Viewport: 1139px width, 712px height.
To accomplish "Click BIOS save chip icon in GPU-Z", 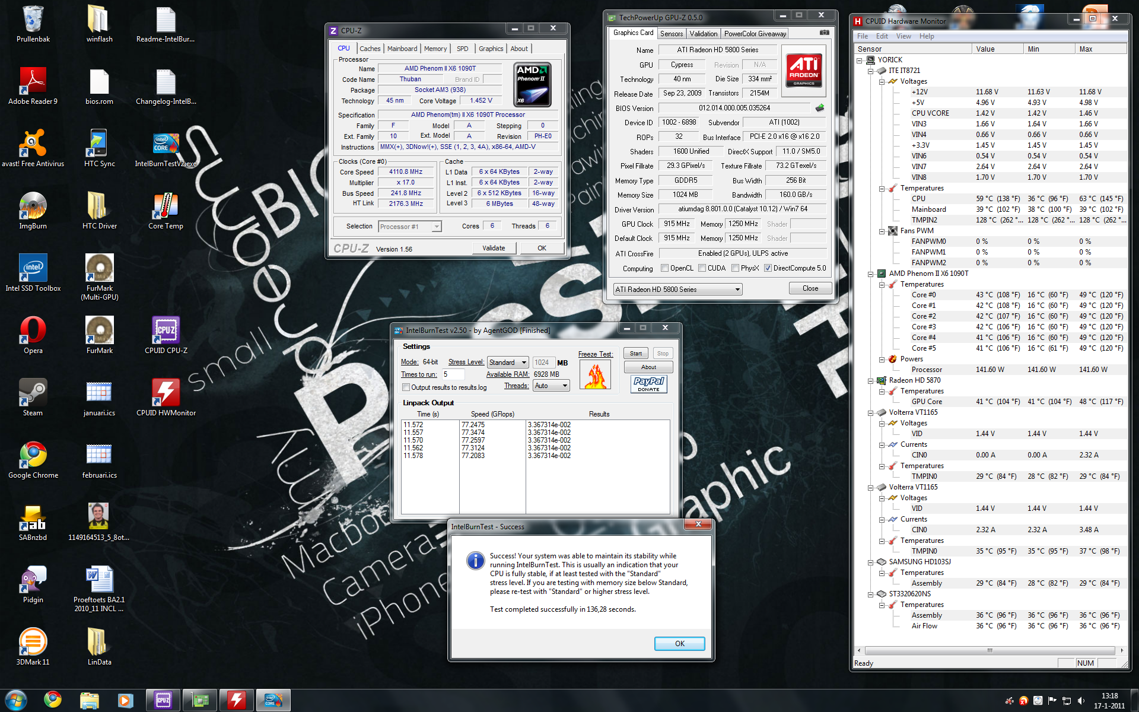I will pyautogui.click(x=820, y=108).
